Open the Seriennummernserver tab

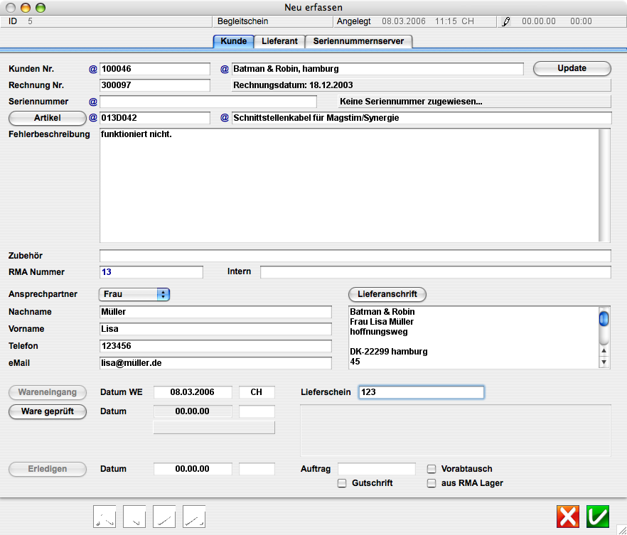(x=358, y=41)
